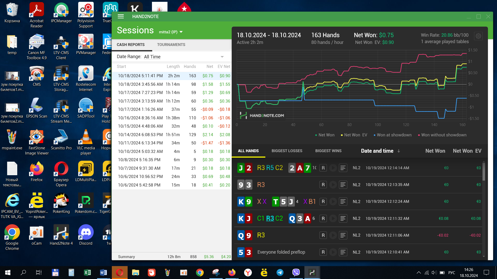Open Firefox desktop shortcut
The height and width of the screenshot is (279, 497).
click(36, 171)
